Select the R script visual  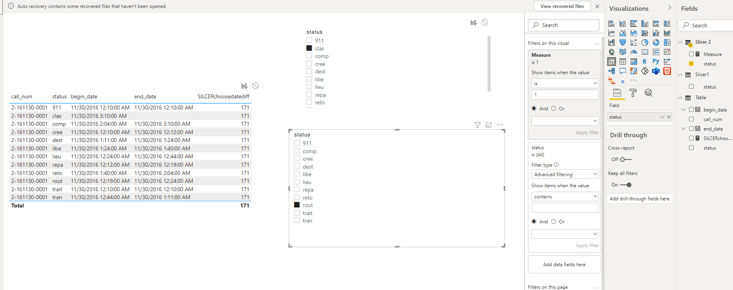645,61
